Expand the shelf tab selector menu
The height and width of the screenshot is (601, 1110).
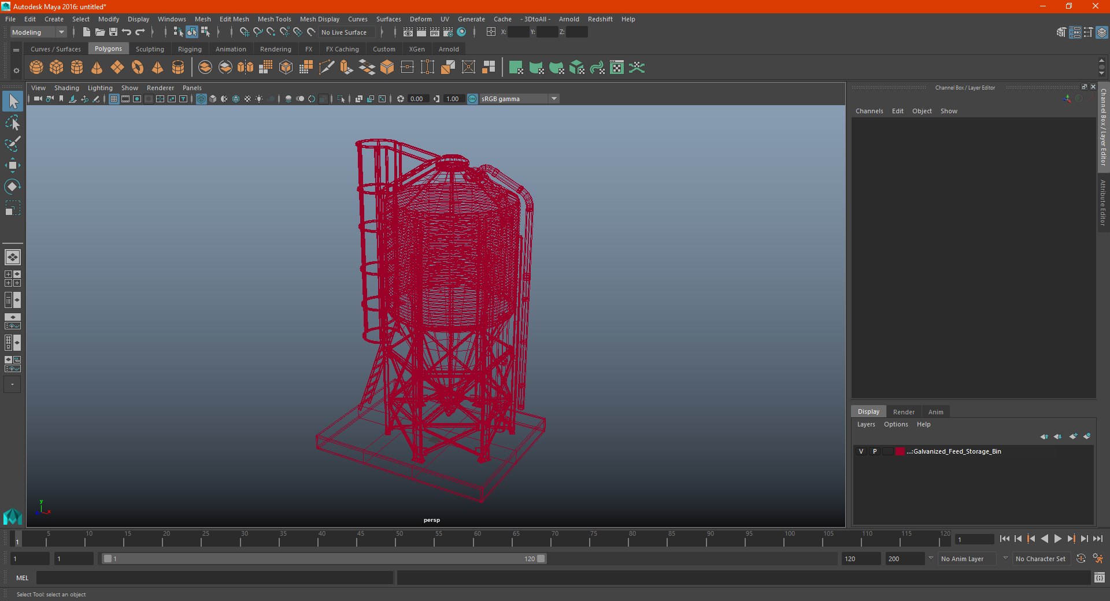pos(16,50)
